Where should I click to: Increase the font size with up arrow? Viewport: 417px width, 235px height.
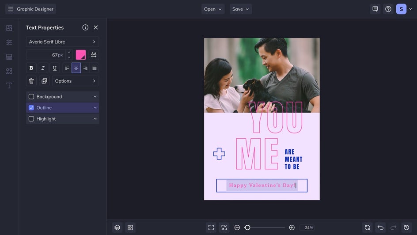pyautogui.click(x=69, y=52)
